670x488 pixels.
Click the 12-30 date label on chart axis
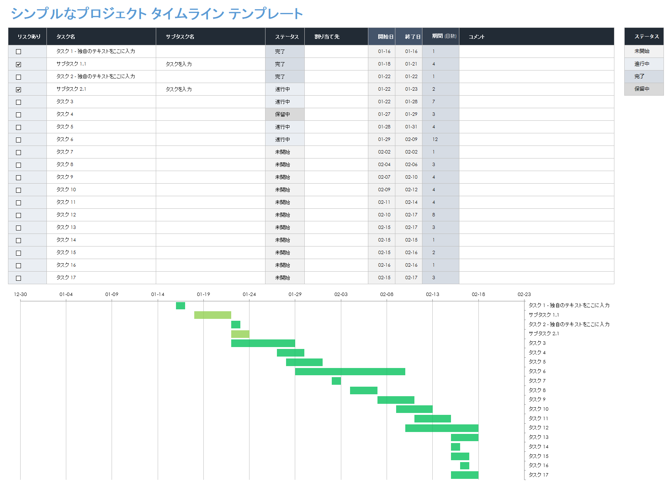pos(21,294)
